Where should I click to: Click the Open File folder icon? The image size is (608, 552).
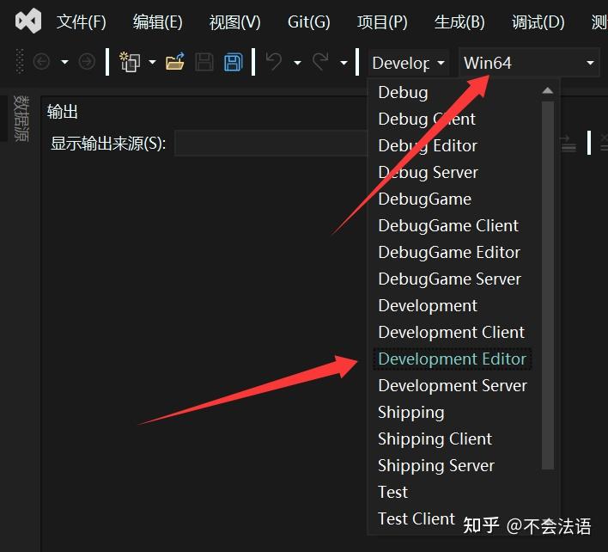click(x=175, y=62)
